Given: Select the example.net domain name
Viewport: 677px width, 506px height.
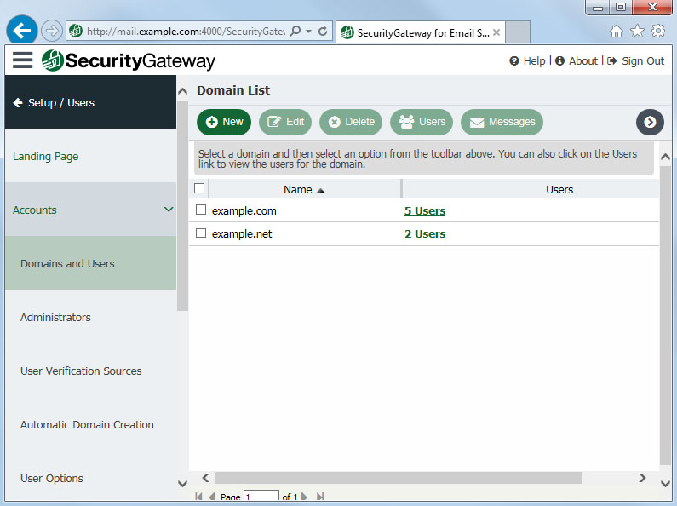Looking at the screenshot, I should (242, 234).
